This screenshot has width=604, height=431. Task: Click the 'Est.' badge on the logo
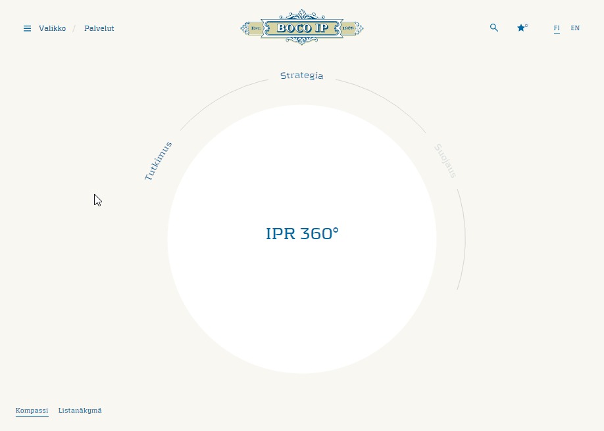click(x=256, y=28)
